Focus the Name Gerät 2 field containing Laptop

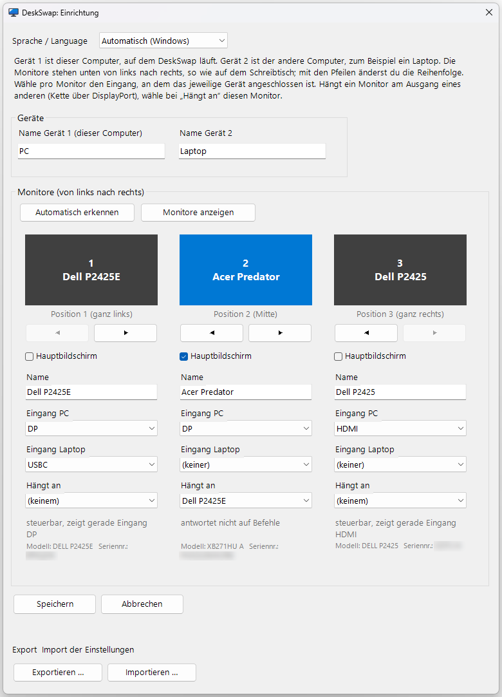[x=252, y=151]
